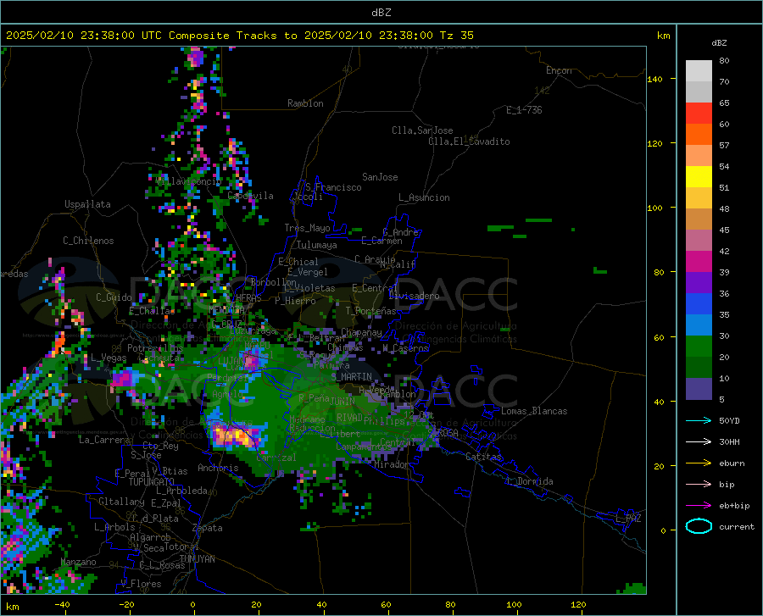Click the 'E_1-736' map label
763x616 pixels.
click(524, 110)
